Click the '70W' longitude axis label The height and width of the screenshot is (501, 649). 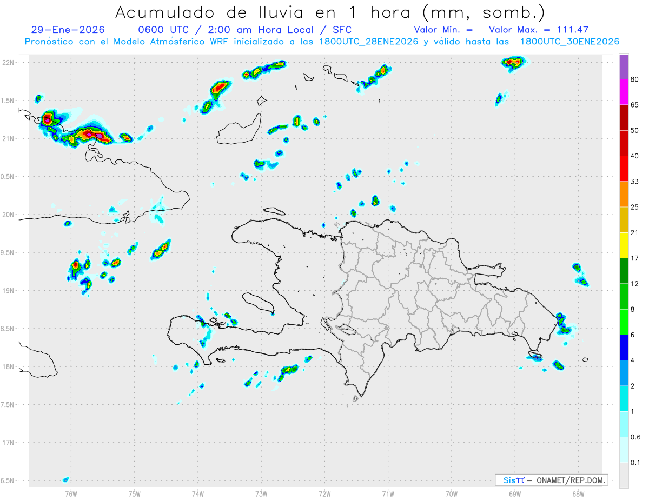[x=451, y=493]
